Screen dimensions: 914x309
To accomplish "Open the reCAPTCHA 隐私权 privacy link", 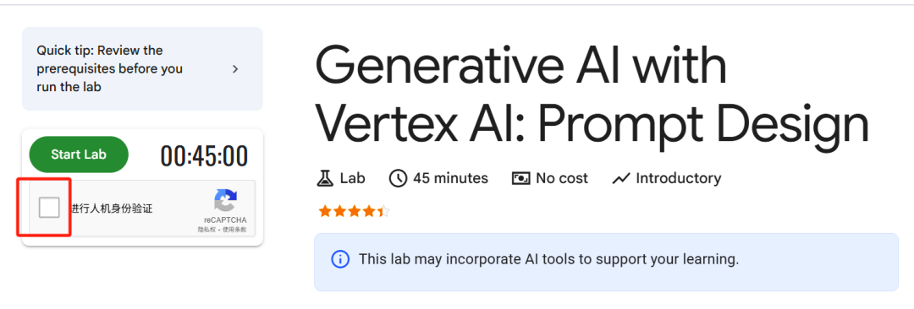I will (204, 230).
